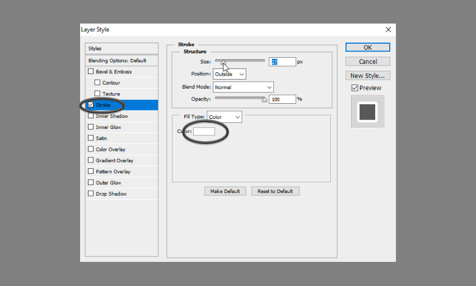Screen dimensions: 476x286
Task: Select the Styles section in list
Action: [122, 49]
